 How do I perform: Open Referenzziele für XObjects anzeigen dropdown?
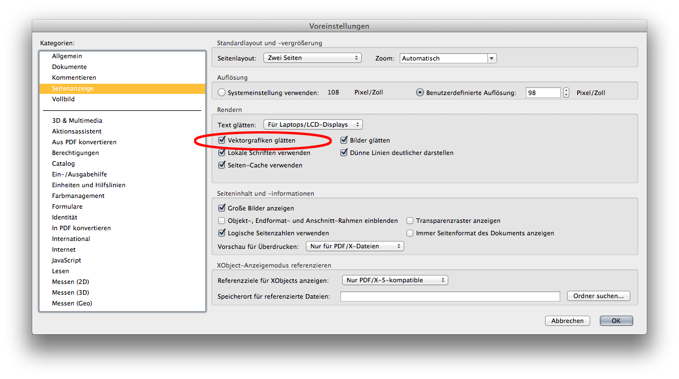[x=395, y=280]
